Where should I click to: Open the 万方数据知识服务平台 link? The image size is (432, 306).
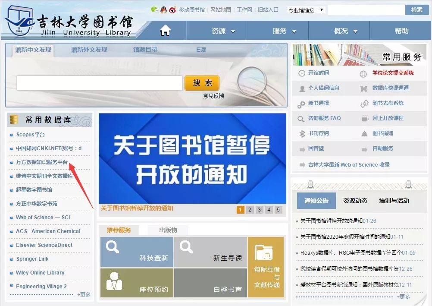[x=42, y=162]
